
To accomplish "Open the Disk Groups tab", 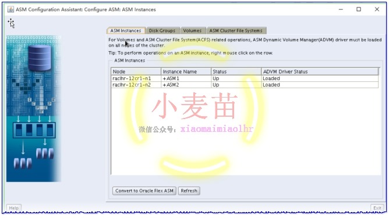I will (x=162, y=30).
